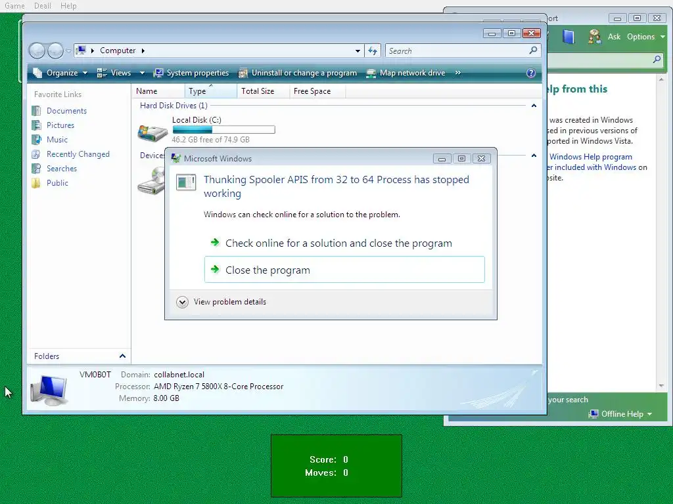Expand View problem details
The width and height of the screenshot is (673, 504).
pyautogui.click(x=221, y=302)
